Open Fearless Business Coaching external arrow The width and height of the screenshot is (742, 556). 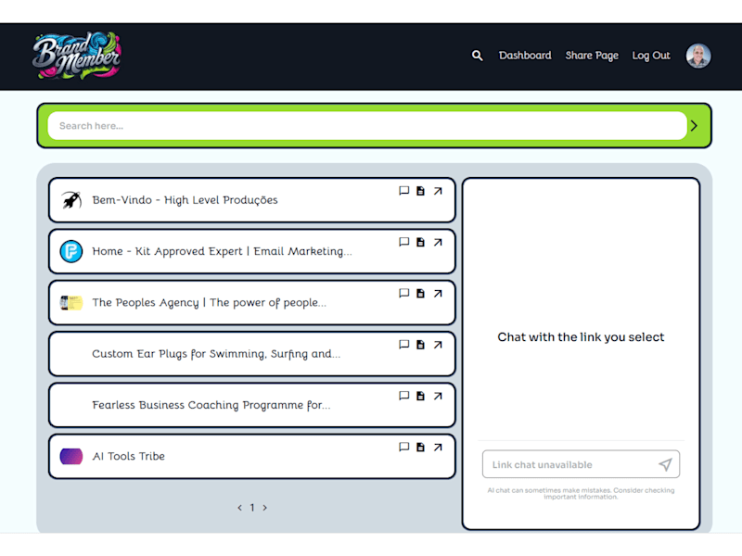coord(438,396)
